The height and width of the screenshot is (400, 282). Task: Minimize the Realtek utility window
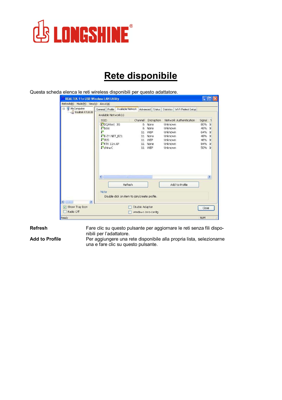[x=205, y=99]
